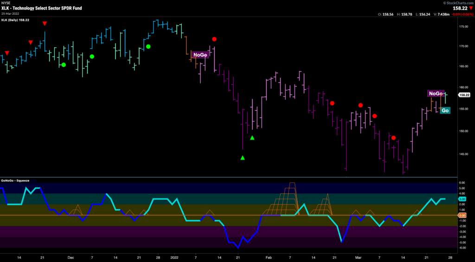Click the orange 0.00 zero-line badge
Image resolution: width=475 pixels, height=262 pixels.
tap(462, 215)
